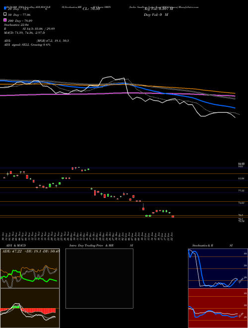248x328 pixels.
Task: Click the 'Day Vol: 0 M' reading
Action: point(156,15)
